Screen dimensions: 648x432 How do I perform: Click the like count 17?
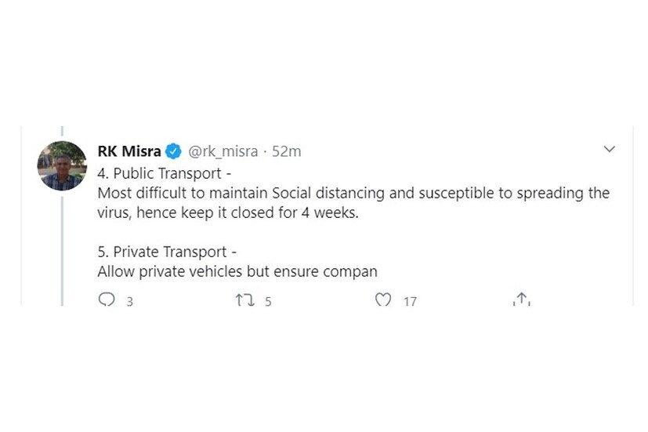click(410, 301)
